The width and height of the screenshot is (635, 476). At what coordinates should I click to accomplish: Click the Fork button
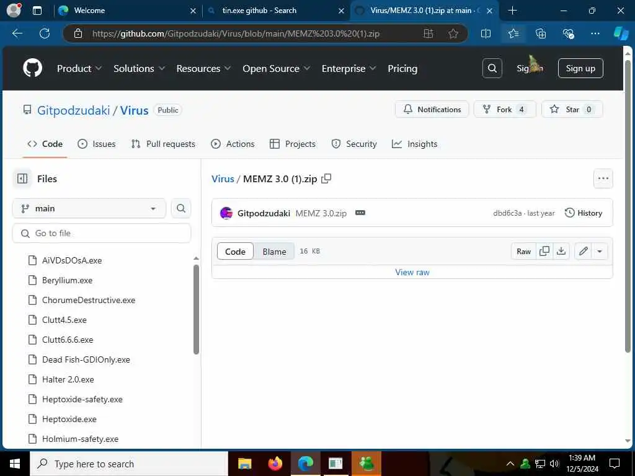[x=505, y=109]
